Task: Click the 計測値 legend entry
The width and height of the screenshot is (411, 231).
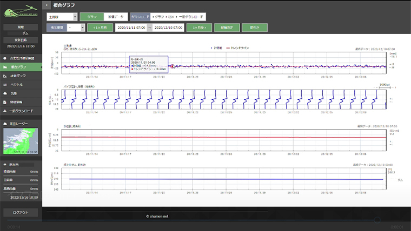Action: coord(217,48)
